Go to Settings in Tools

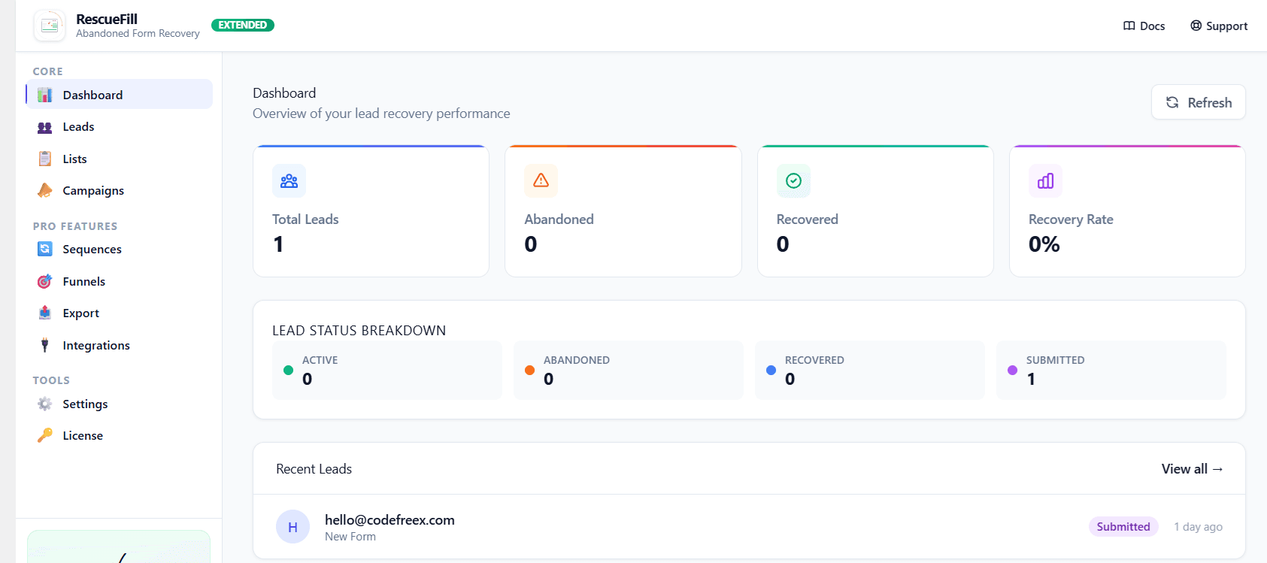click(120, 404)
